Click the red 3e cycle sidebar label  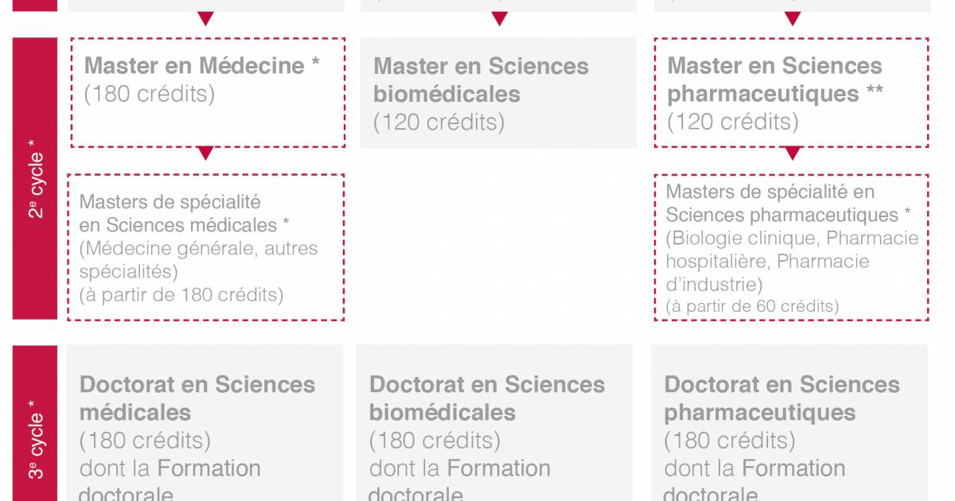click(x=35, y=423)
